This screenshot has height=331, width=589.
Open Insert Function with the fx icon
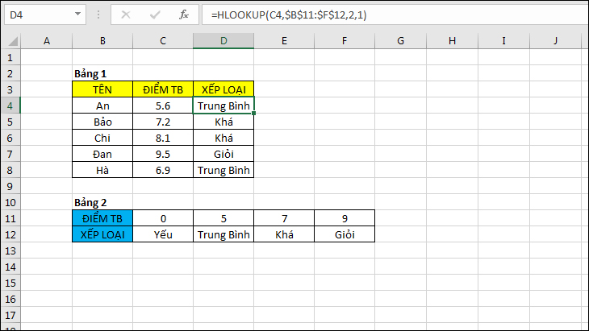pos(183,14)
